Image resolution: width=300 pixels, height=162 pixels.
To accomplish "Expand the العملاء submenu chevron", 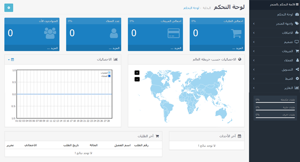I will point(254,60).
